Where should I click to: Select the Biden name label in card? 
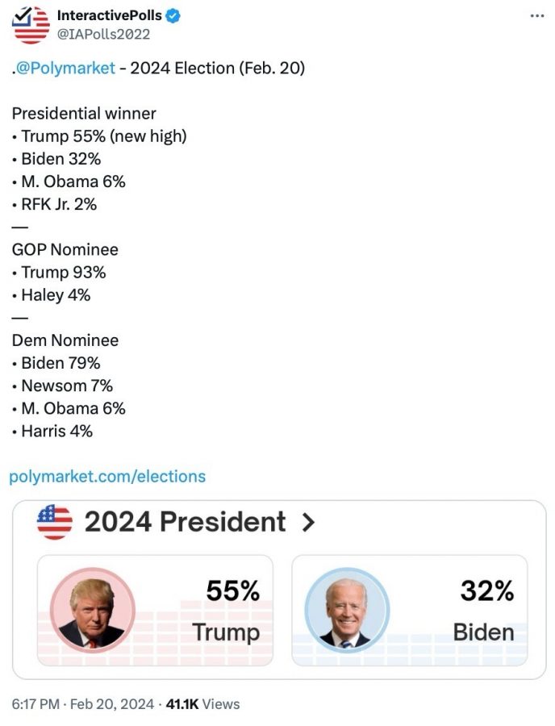pos(483,631)
